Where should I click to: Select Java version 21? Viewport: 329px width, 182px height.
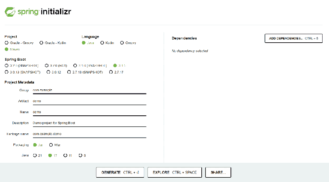38,156
